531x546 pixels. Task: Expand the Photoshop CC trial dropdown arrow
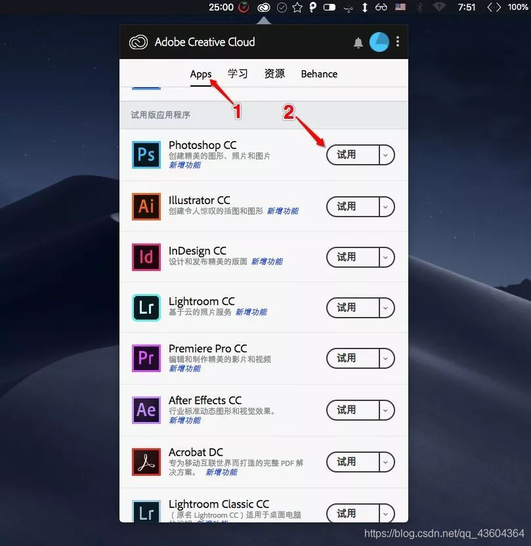coord(386,155)
